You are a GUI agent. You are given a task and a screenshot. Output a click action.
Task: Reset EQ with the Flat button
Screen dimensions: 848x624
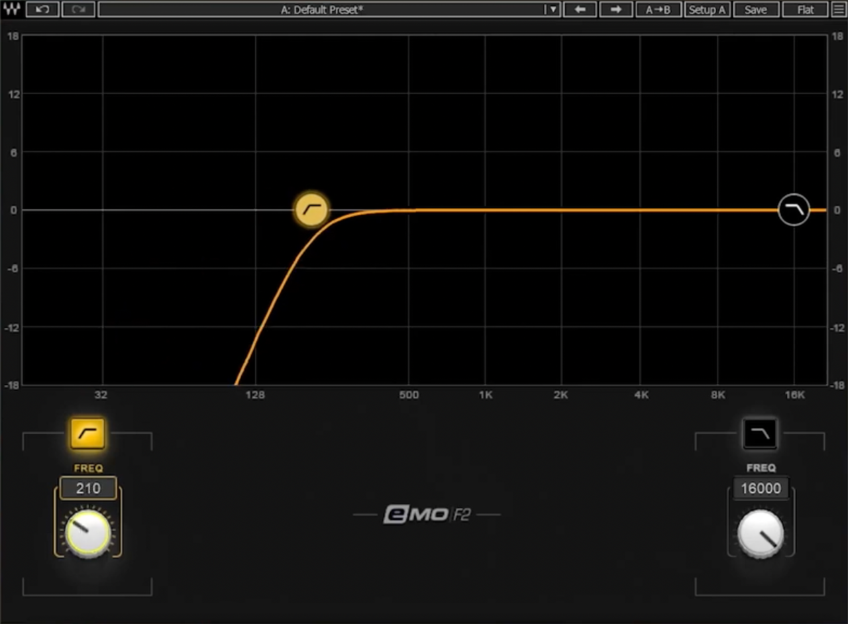click(806, 9)
